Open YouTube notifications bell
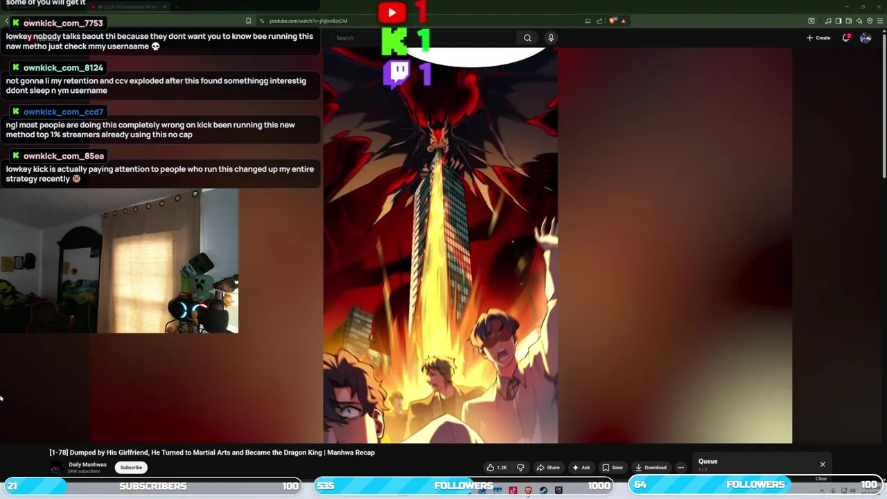 point(846,37)
